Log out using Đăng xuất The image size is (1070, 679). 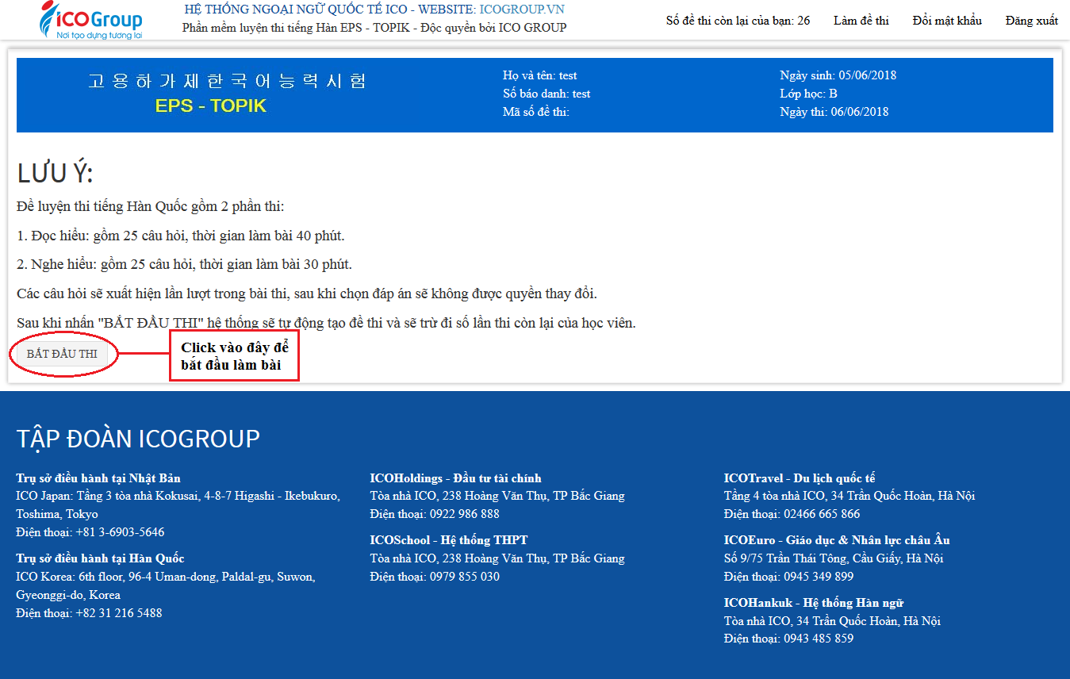pos(1031,21)
